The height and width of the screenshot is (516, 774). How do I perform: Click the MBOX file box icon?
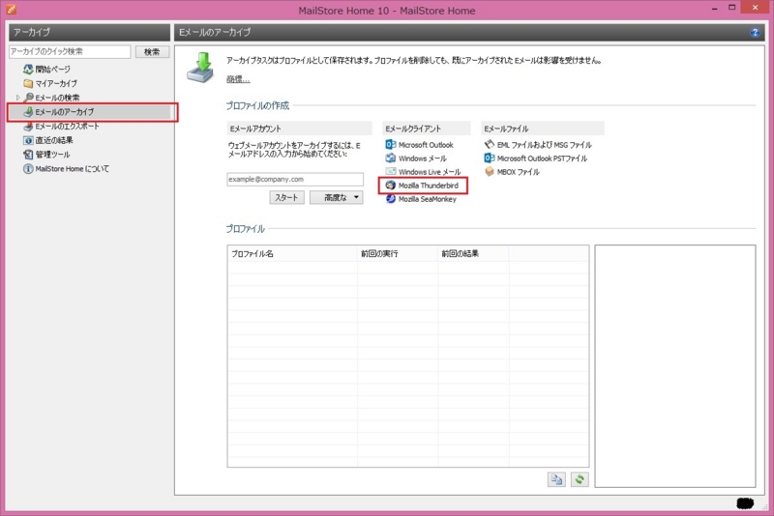490,171
